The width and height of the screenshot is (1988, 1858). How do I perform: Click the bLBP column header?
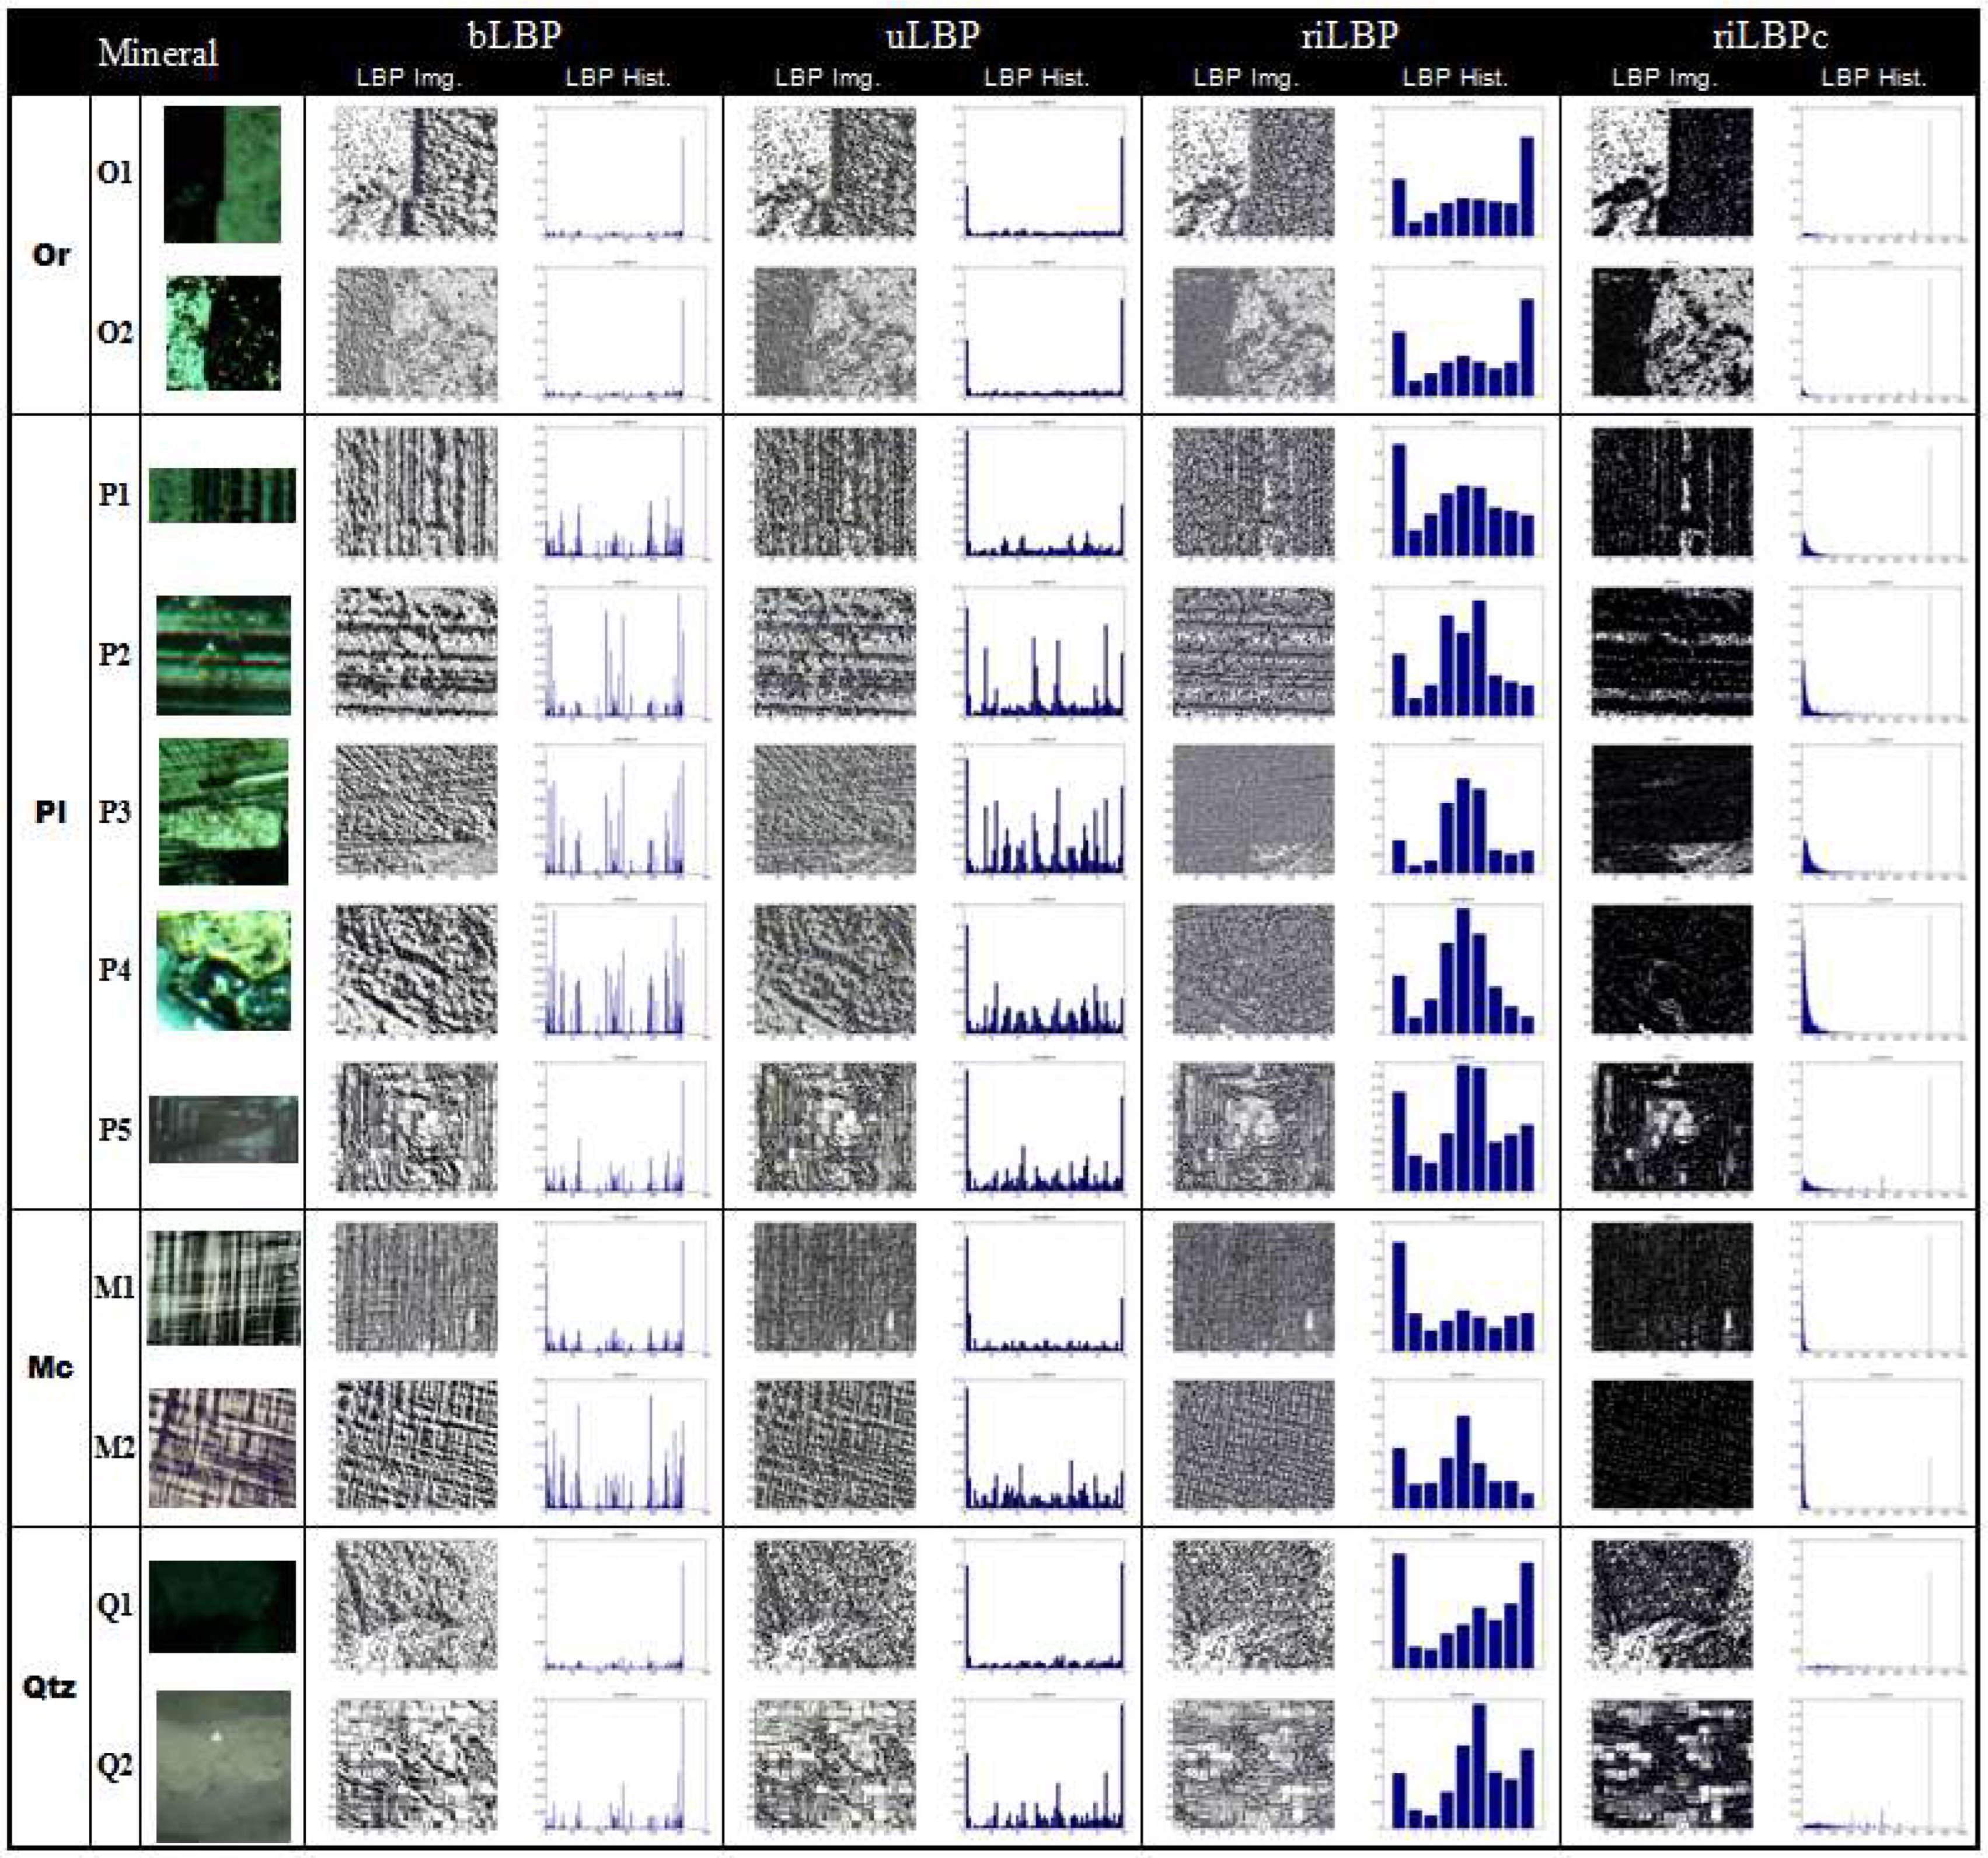[x=514, y=36]
